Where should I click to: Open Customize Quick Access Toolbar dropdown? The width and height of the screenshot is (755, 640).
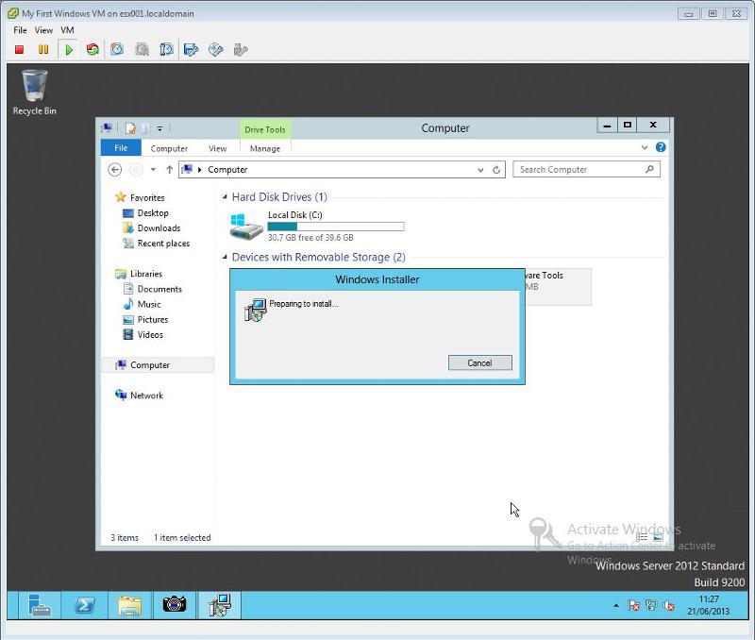tap(159, 128)
